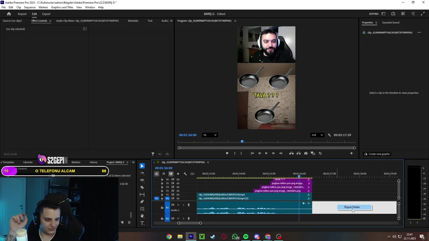Add marker in the timeline header

(178, 174)
